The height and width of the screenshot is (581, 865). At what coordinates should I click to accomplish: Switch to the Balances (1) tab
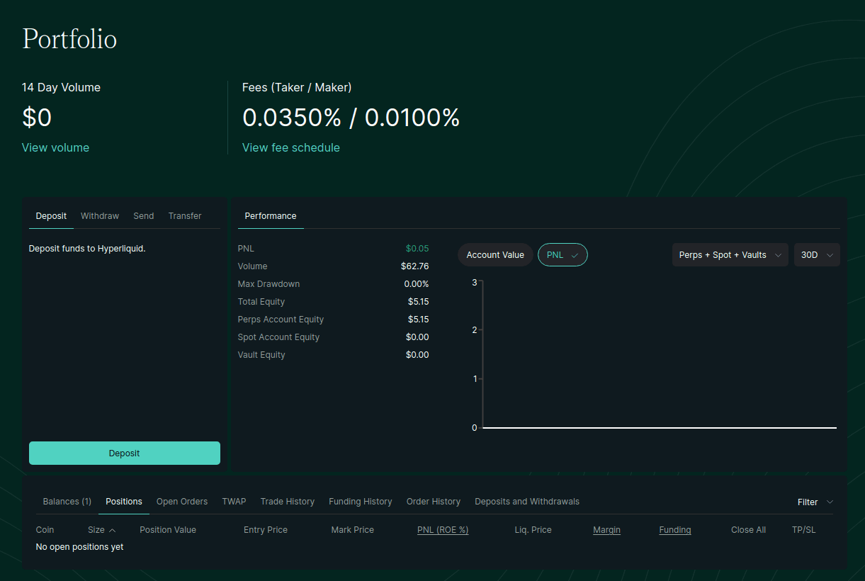[67, 502]
